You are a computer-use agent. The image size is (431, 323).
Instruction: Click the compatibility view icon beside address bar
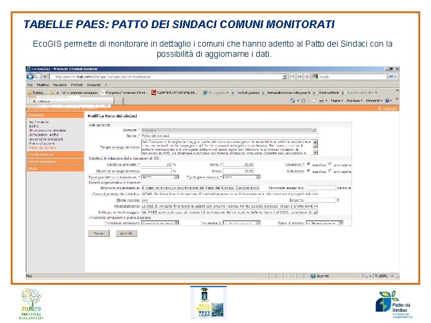coord(292,77)
